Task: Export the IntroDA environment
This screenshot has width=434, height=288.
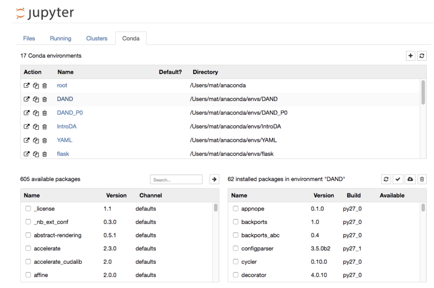Action: [27, 127]
